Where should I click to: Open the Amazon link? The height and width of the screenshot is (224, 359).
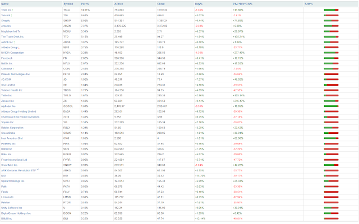point(6,26)
